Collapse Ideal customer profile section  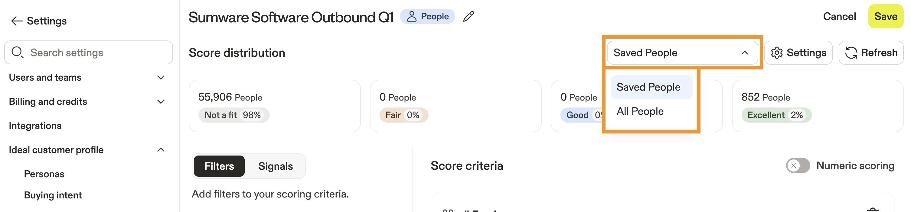point(161,150)
